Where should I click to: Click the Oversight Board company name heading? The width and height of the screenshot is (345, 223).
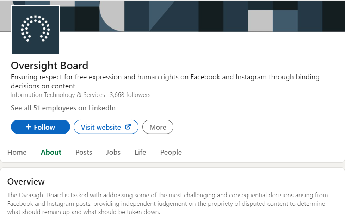click(49, 66)
